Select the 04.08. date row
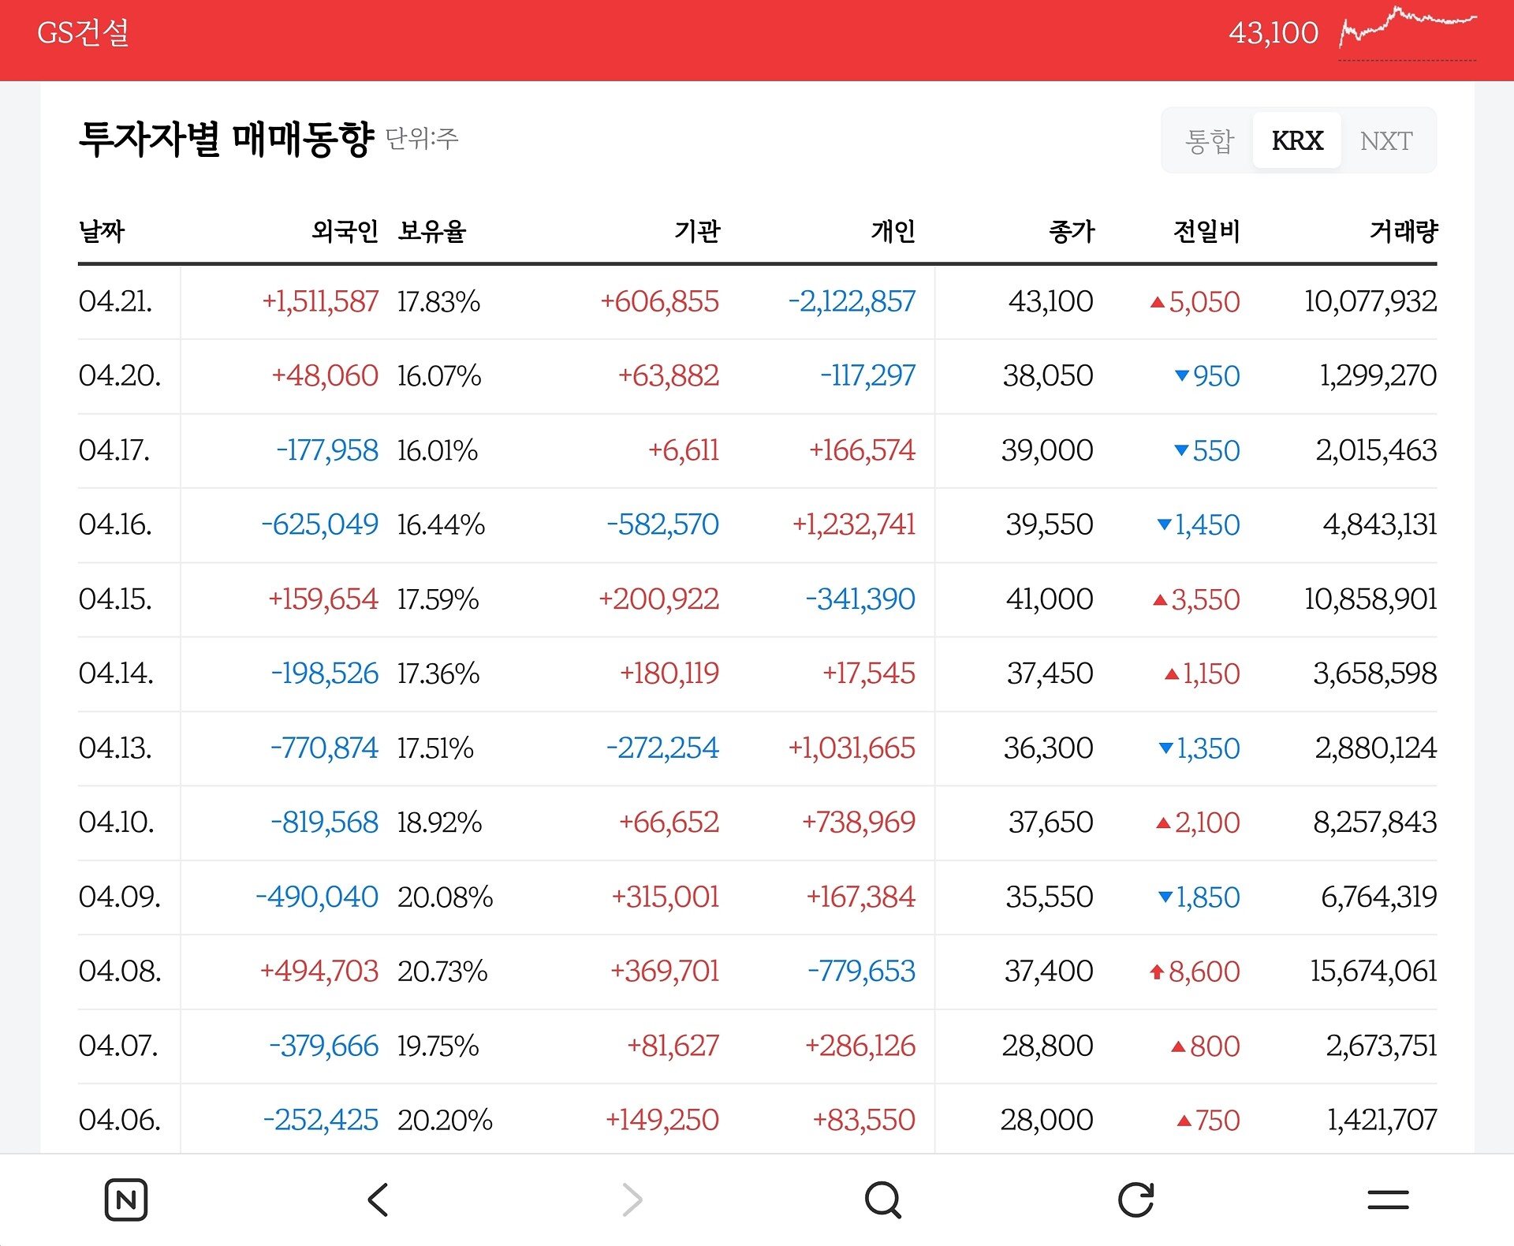The height and width of the screenshot is (1246, 1514). 757,972
